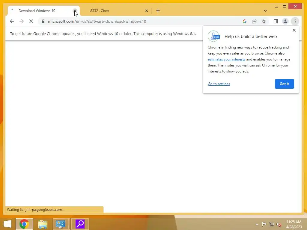Open the Windows Start menu

click(x=7, y=224)
